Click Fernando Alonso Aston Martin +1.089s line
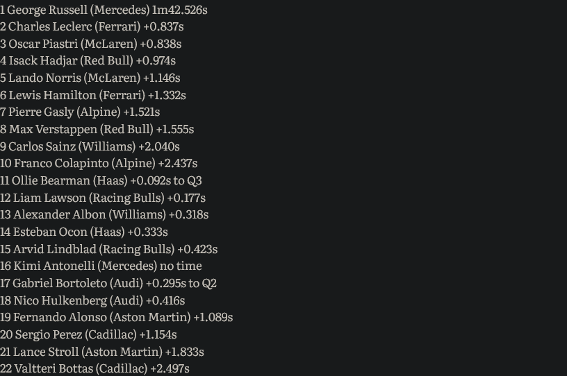This screenshot has height=376, width=567. (x=117, y=317)
